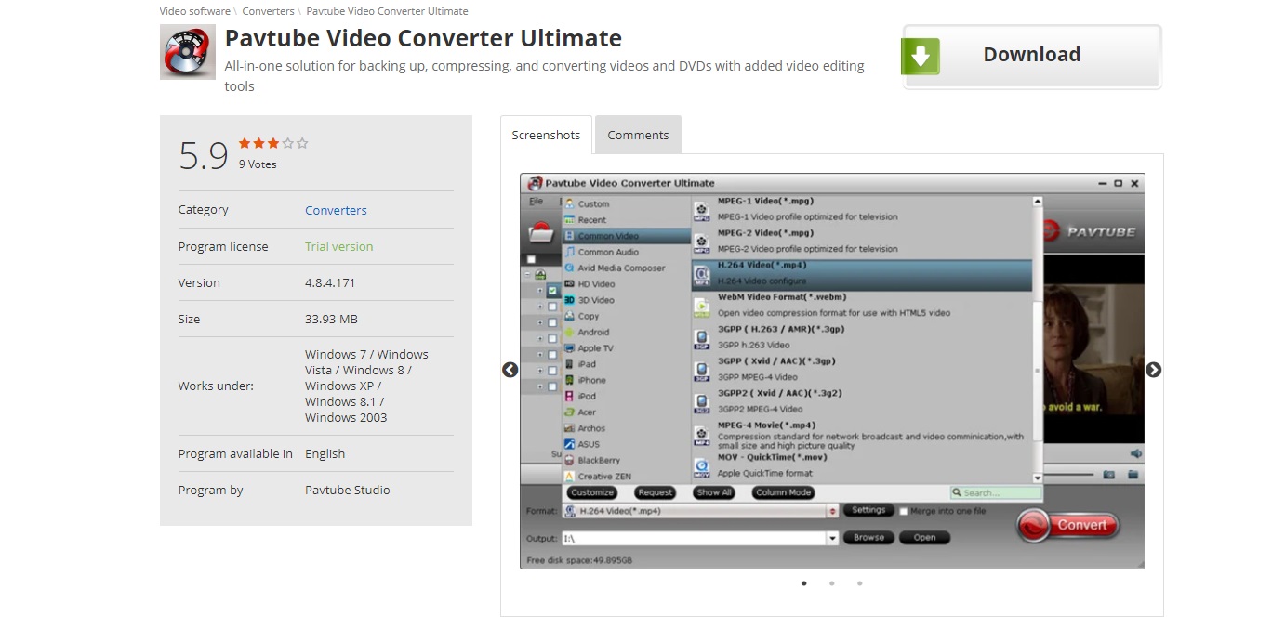Select the Screenshots tab
The width and height of the screenshot is (1272, 628).
point(546,135)
